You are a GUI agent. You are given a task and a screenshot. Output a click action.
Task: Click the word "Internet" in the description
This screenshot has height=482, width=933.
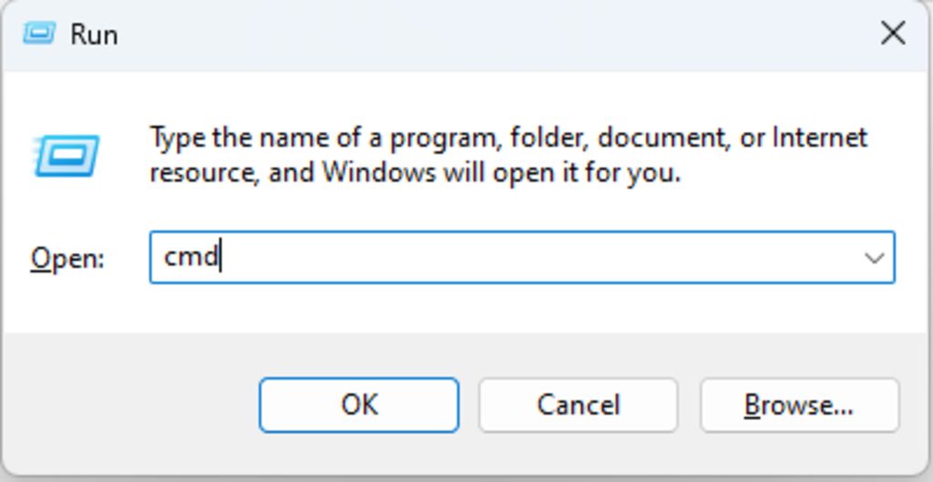[x=819, y=138]
